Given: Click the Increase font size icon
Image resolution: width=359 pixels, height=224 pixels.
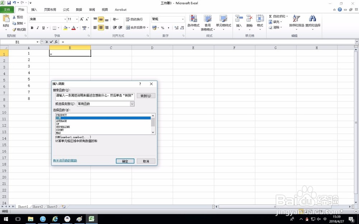Looking at the screenshot, I should [x=81, y=19].
